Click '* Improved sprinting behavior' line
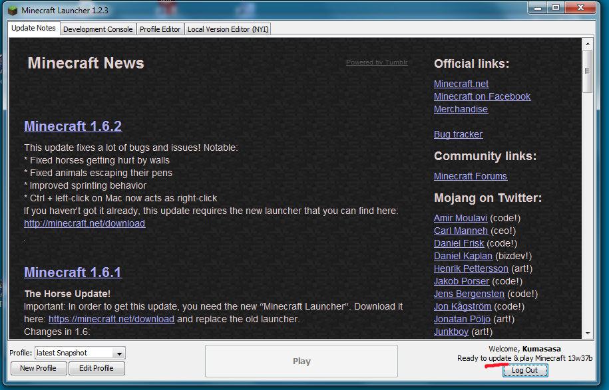609x390 pixels. point(85,185)
